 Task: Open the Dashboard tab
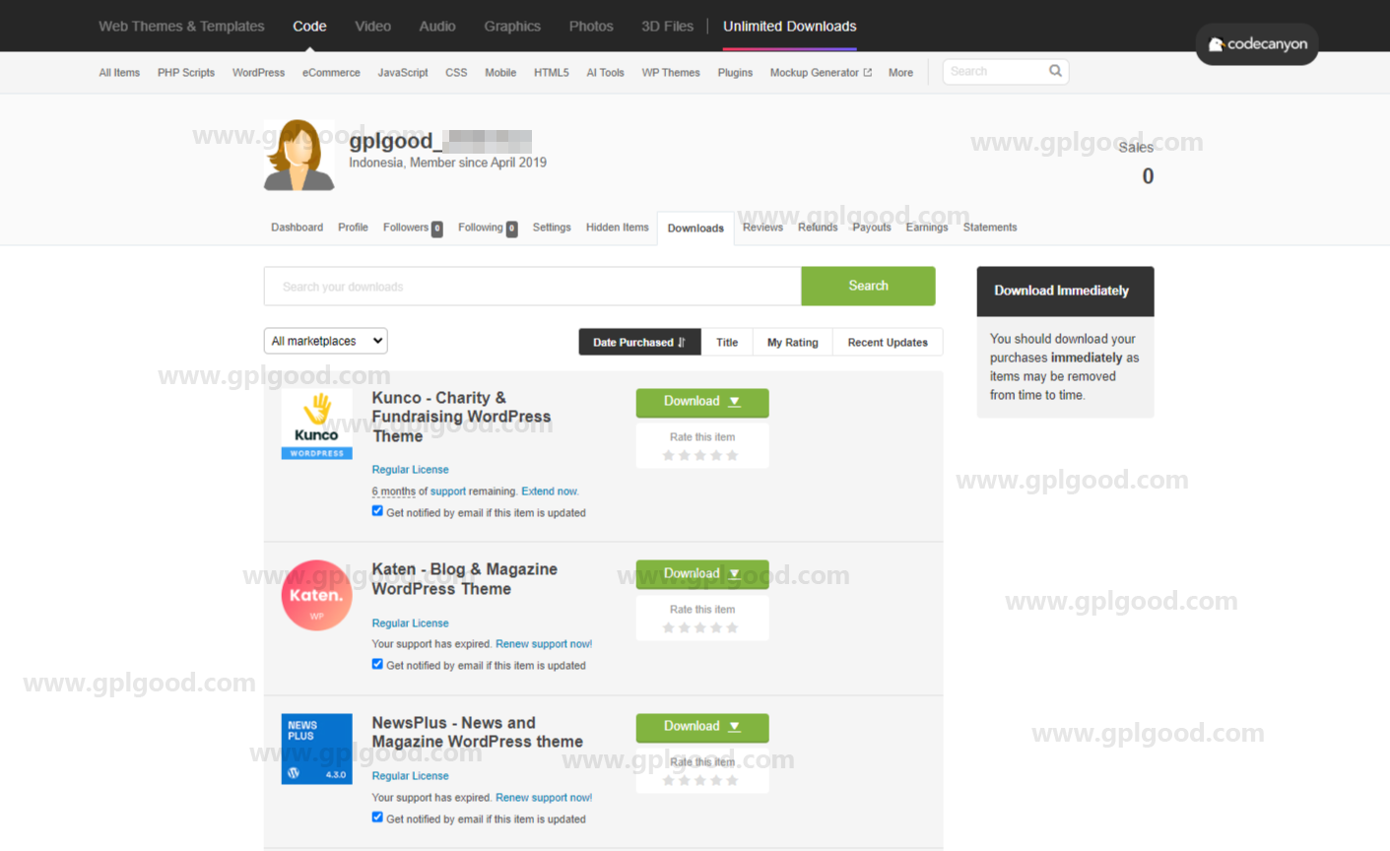(x=297, y=228)
